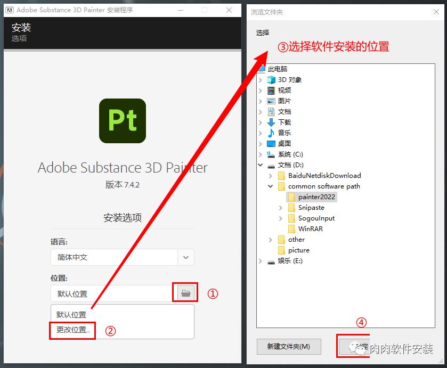The width and height of the screenshot is (447, 368).
Task: Click the 简体中文 language field
Action: pyautogui.click(x=115, y=257)
